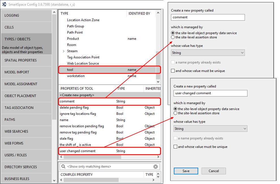
Task: Go to WEB SEARCHES
Action: (26, 131)
